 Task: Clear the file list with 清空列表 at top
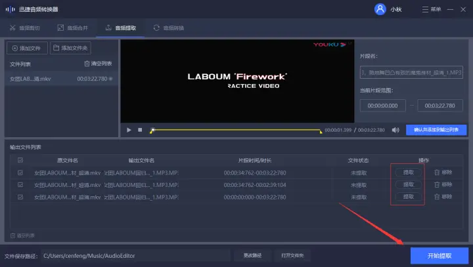tap(98, 64)
